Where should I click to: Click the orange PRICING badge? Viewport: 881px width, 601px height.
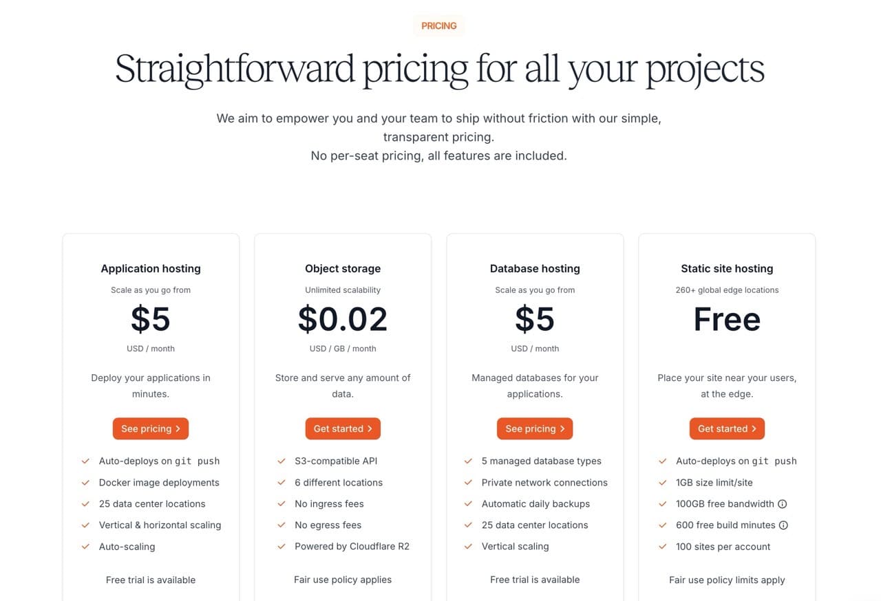click(439, 25)
